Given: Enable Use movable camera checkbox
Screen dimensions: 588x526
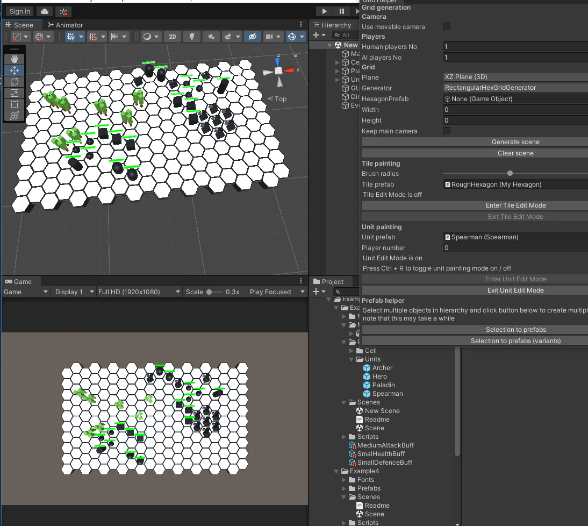Looking at the screenshot, I should click(446, 26).
